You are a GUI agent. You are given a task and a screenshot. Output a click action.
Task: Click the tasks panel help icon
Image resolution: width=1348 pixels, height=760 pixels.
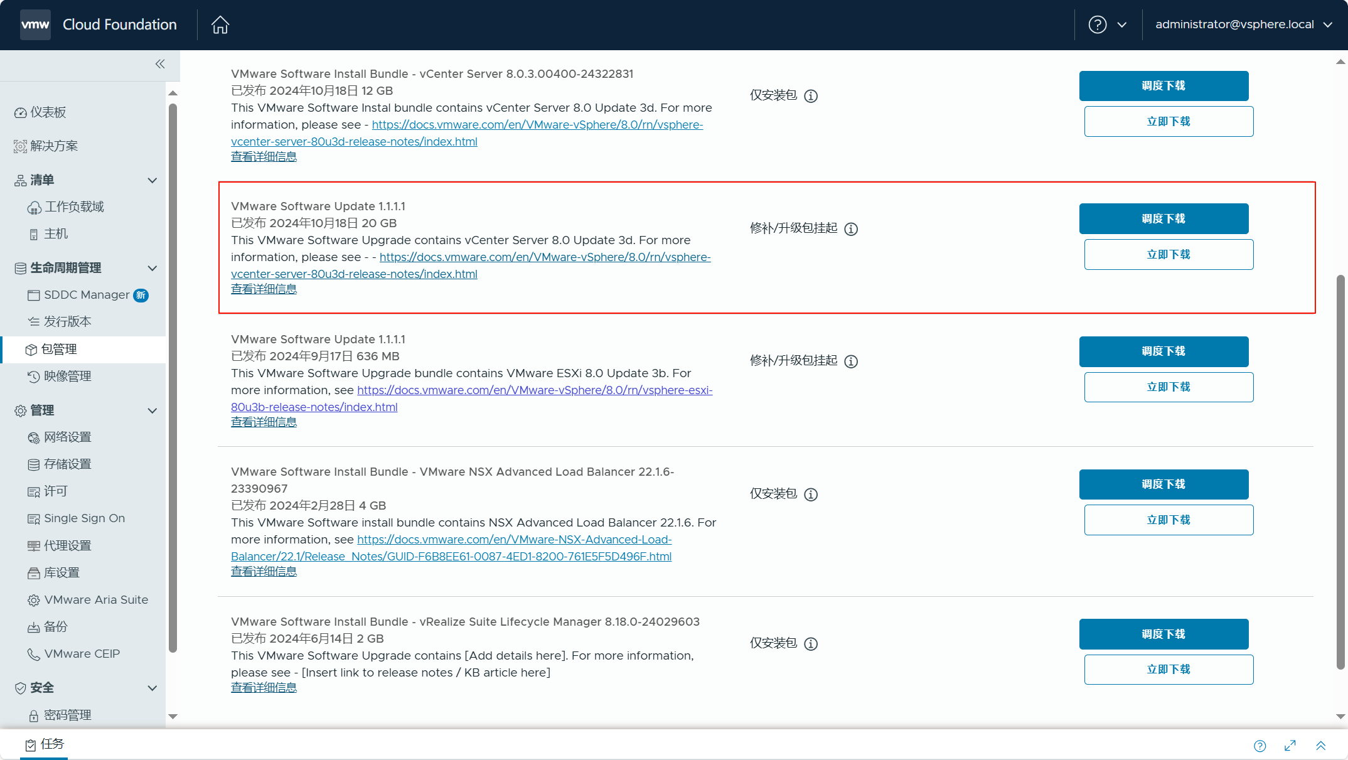(x=1260, y=746)
